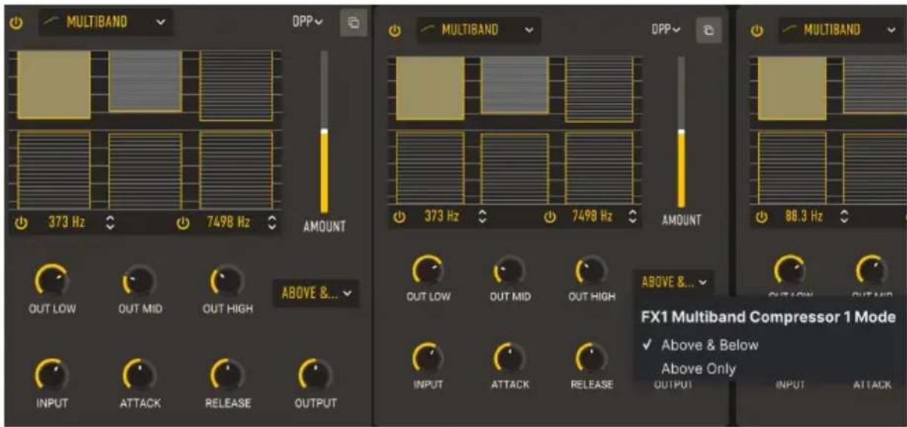Toggle the 7498 Hz crossover in first panel
This screenshot has width=907, height=427.
[183, 223]
